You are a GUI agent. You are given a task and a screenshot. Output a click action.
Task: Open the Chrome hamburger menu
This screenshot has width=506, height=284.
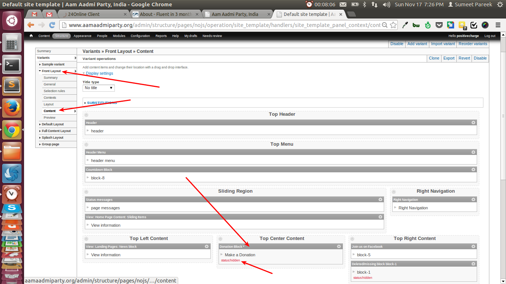tap(498, 25)
